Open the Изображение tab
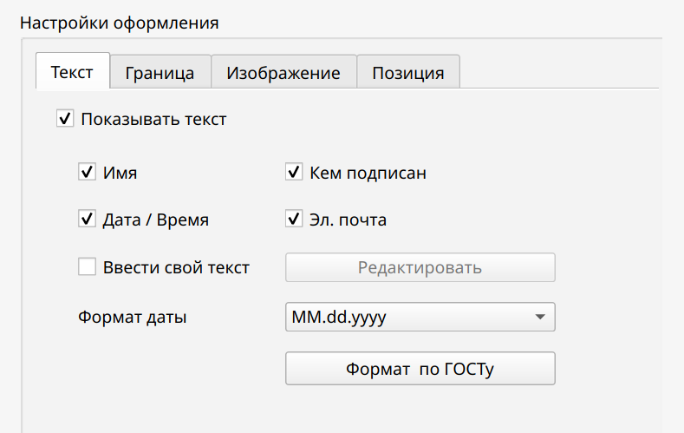 point(283,73)
